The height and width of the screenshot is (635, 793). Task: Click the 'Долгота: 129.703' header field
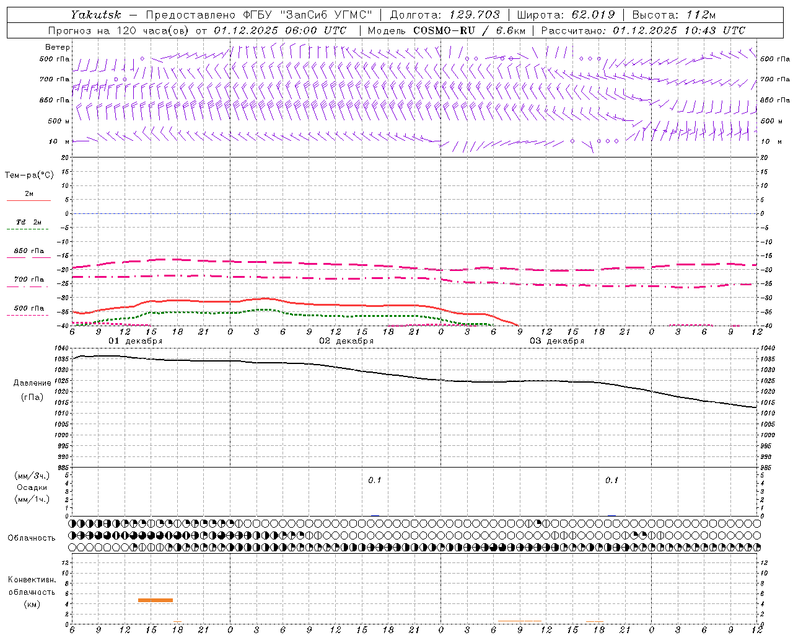(445, 15)
